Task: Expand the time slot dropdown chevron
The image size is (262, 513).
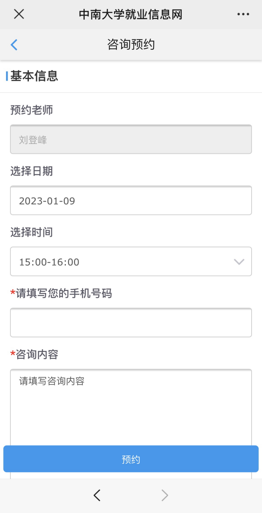Action: [x=239, y=262]
